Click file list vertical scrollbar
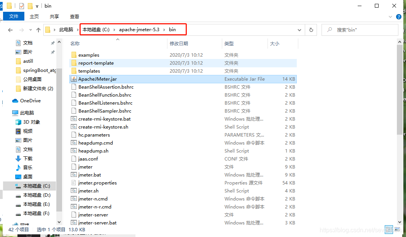The height and width of the screenshot is (237, 406). [400, 89]
